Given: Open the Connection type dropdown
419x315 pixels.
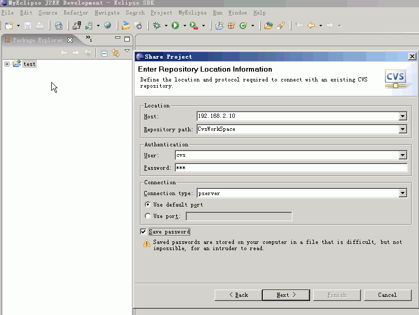Looking at the screenshot, I should point(403,193).
